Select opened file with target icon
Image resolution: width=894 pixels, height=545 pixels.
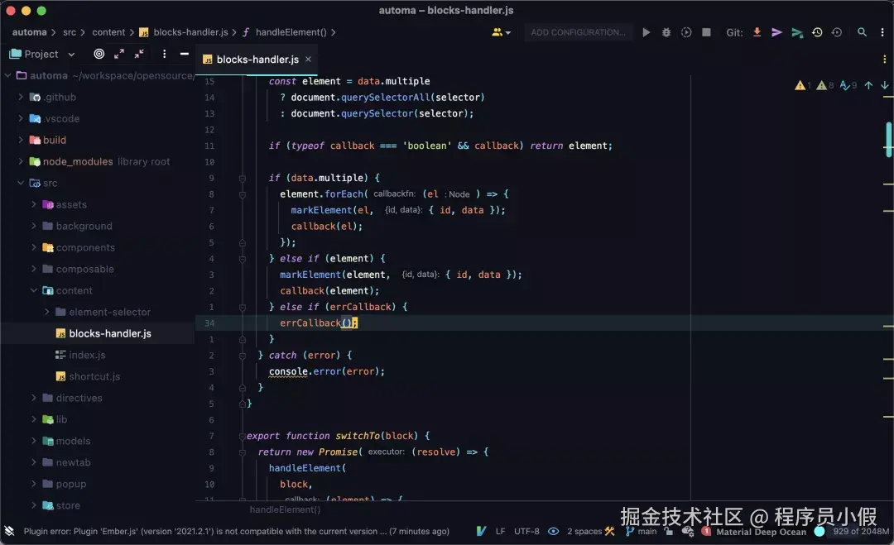click(99, 54)
